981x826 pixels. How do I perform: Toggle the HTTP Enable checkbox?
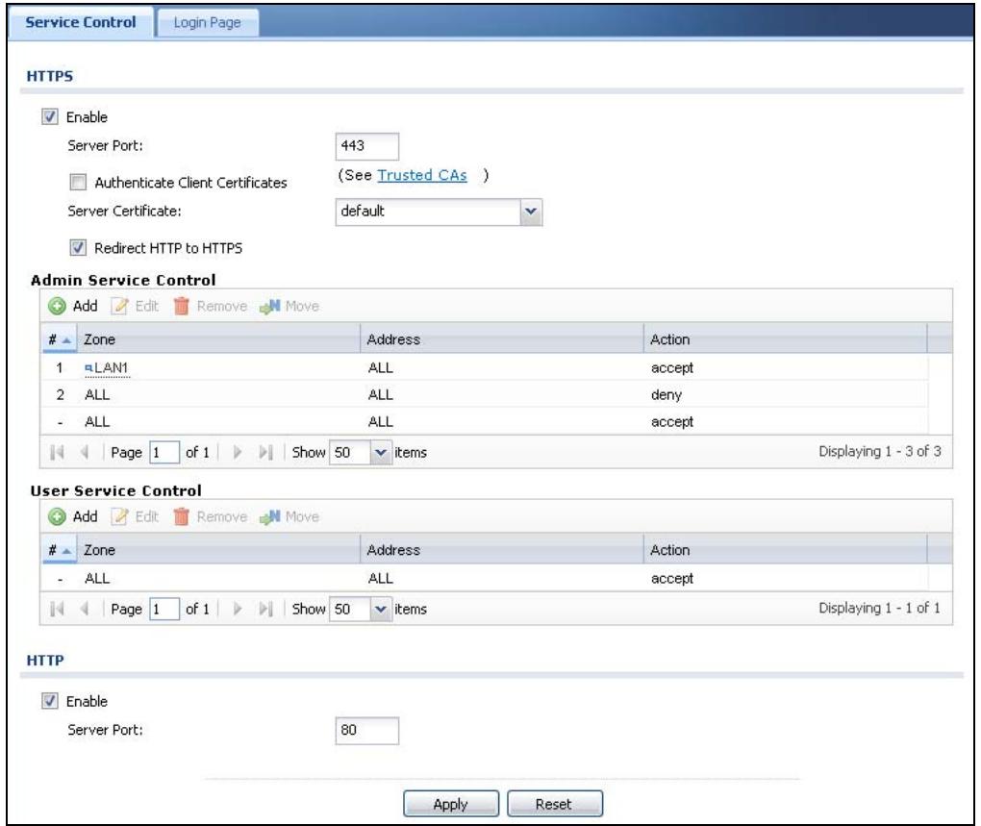tap(50, 702)
